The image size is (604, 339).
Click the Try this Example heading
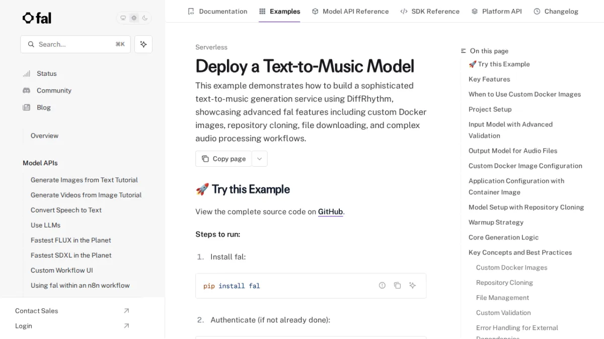click(x=243, y=189)
